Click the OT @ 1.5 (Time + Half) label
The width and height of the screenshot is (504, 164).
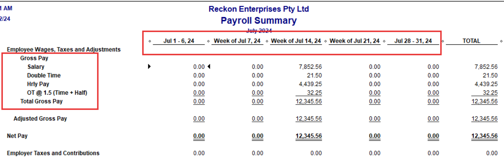point(57,93)
